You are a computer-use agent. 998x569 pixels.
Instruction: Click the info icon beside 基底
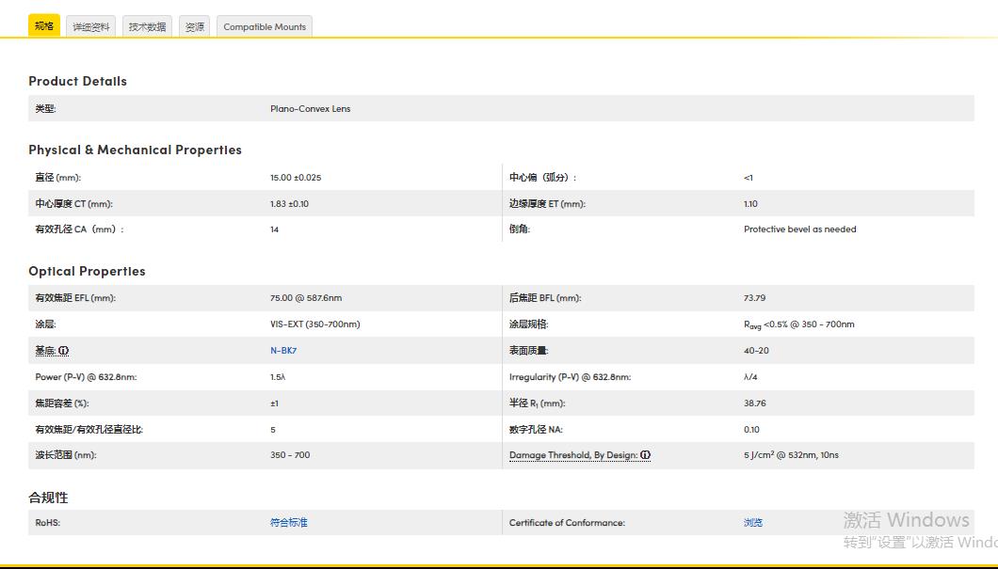[x=64, y=351]
